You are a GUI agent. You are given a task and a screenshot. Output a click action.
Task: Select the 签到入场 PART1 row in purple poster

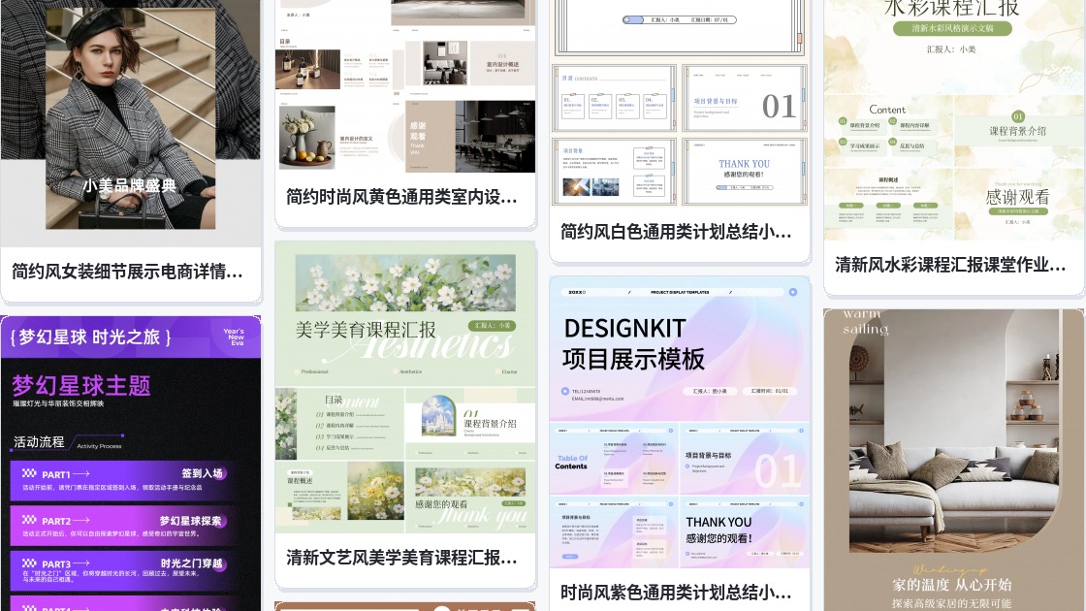click(x=122, y=479)
